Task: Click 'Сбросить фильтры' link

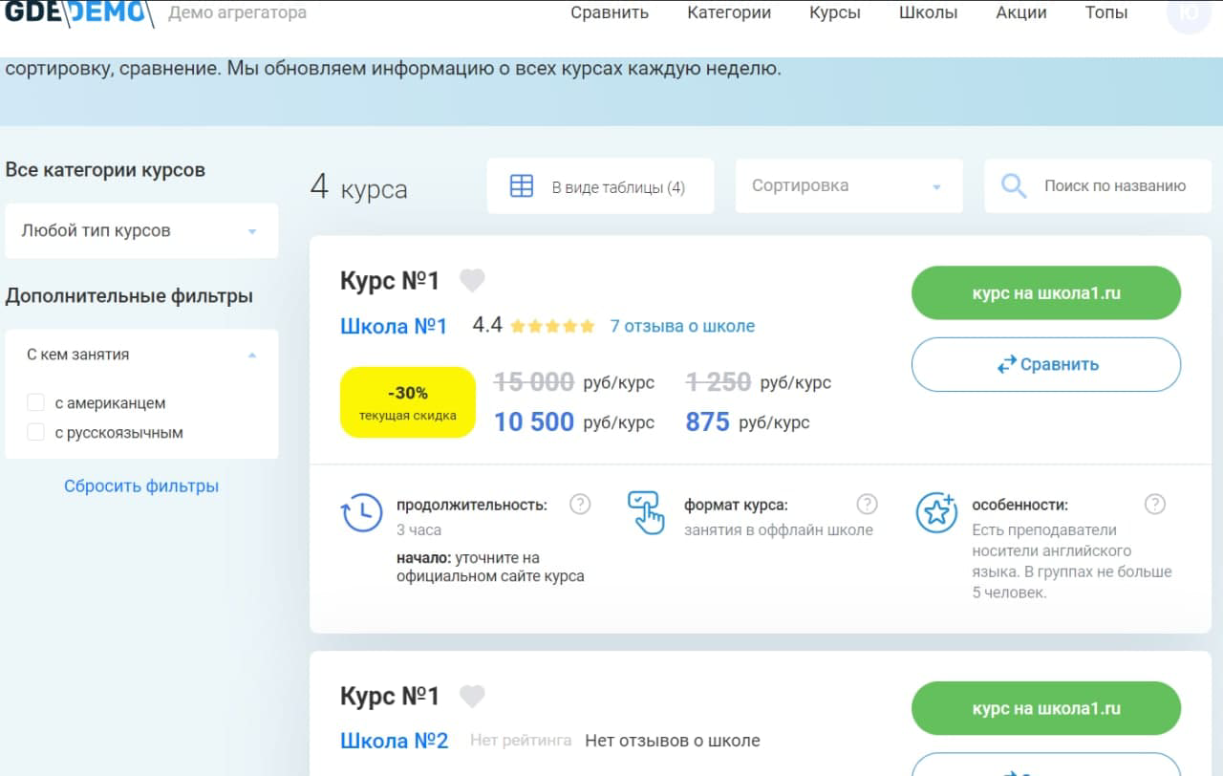Action: [x=141, y=485]
